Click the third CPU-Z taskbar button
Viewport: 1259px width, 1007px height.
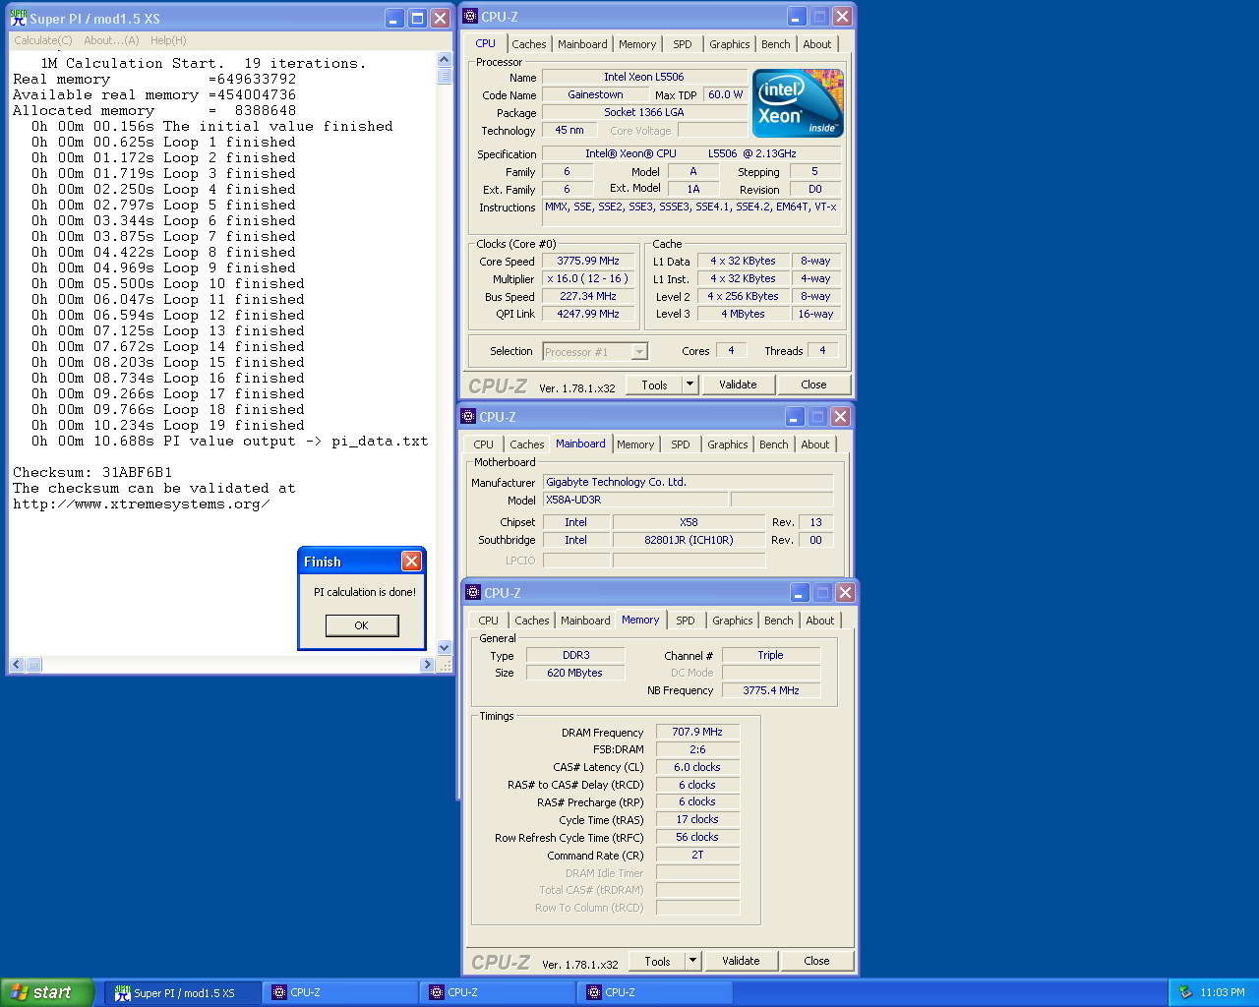coord(654,993)
